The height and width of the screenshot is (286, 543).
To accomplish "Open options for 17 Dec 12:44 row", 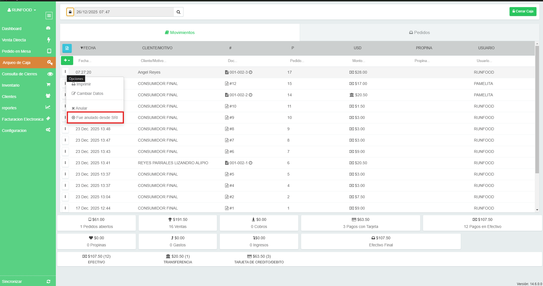I will point(65,208).
